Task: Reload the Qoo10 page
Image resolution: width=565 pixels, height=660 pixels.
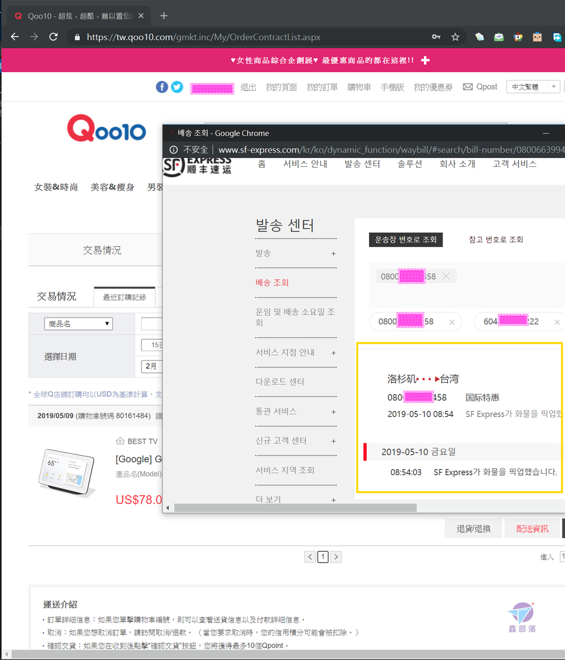Action: point(53,37)
